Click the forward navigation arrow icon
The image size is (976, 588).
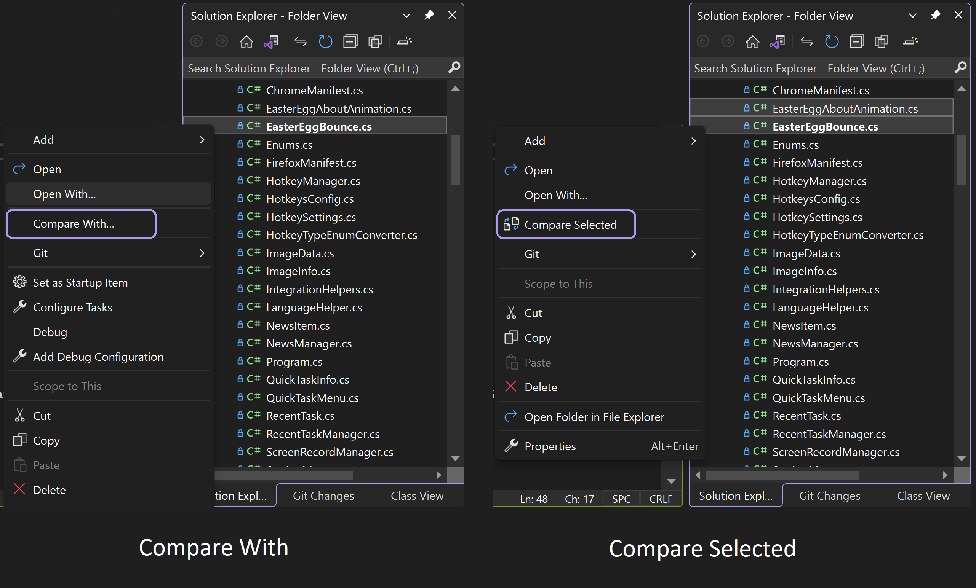221,44
